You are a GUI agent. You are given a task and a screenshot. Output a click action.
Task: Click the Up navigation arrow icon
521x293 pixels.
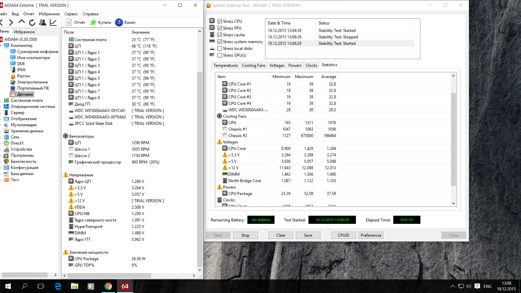pyautogui.click(x=21, y=22)
